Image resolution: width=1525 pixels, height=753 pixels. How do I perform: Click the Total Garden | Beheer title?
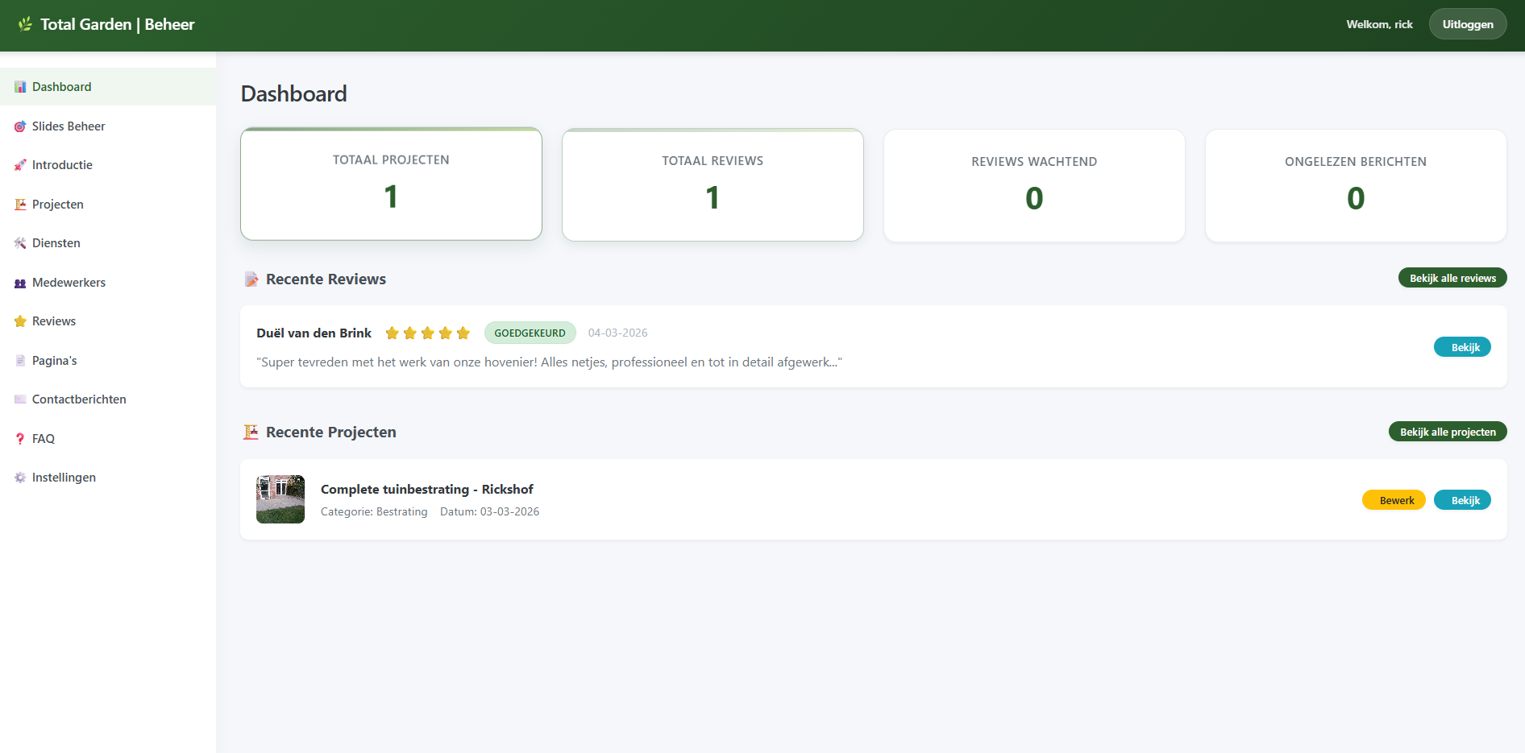(x=118, y=24)
